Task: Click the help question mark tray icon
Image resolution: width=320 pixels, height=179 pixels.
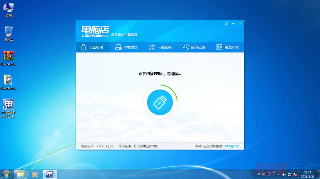Action: (269, 174)
